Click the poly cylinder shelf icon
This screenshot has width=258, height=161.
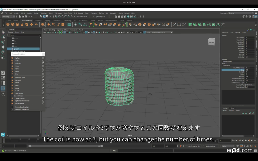[17, 24]
